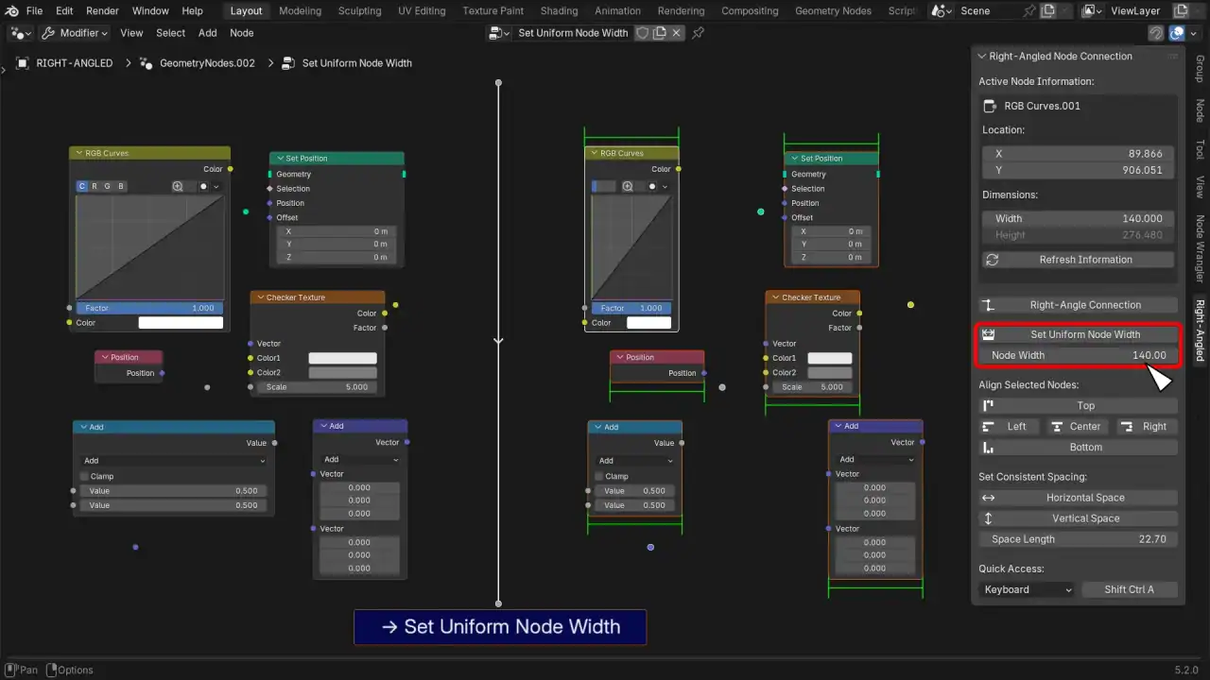Click the pin node tree icon
Screen dimensions: 1210x680
click(x=698, y=32)
